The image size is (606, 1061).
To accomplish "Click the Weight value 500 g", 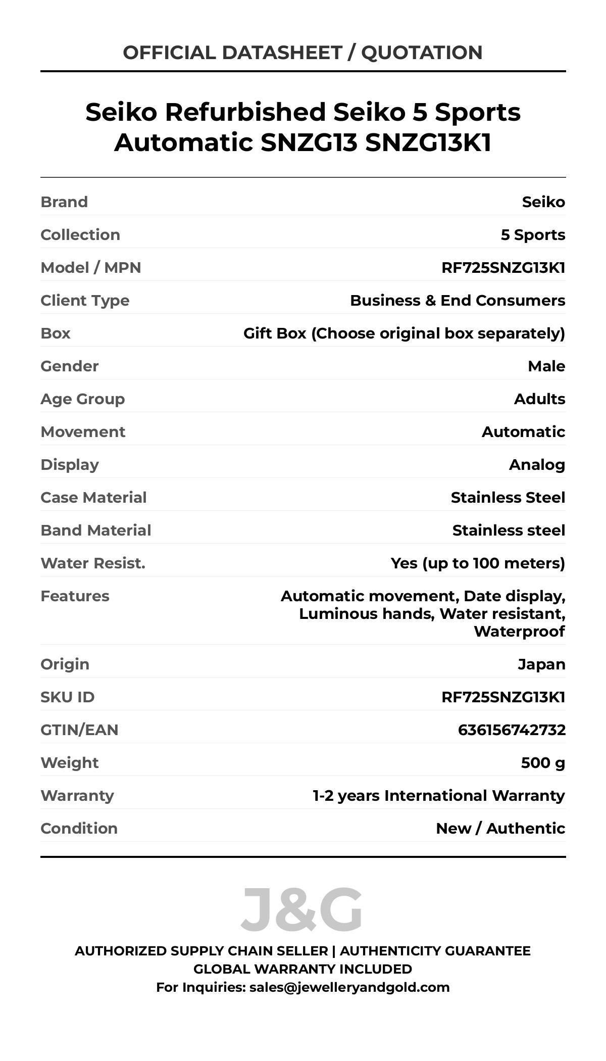I will click(x=543, y=763).
